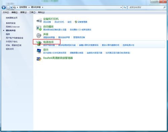Click 更改媒体或设备的默认设置 link
The image size is (168, 132).
[x=55, y=30]
